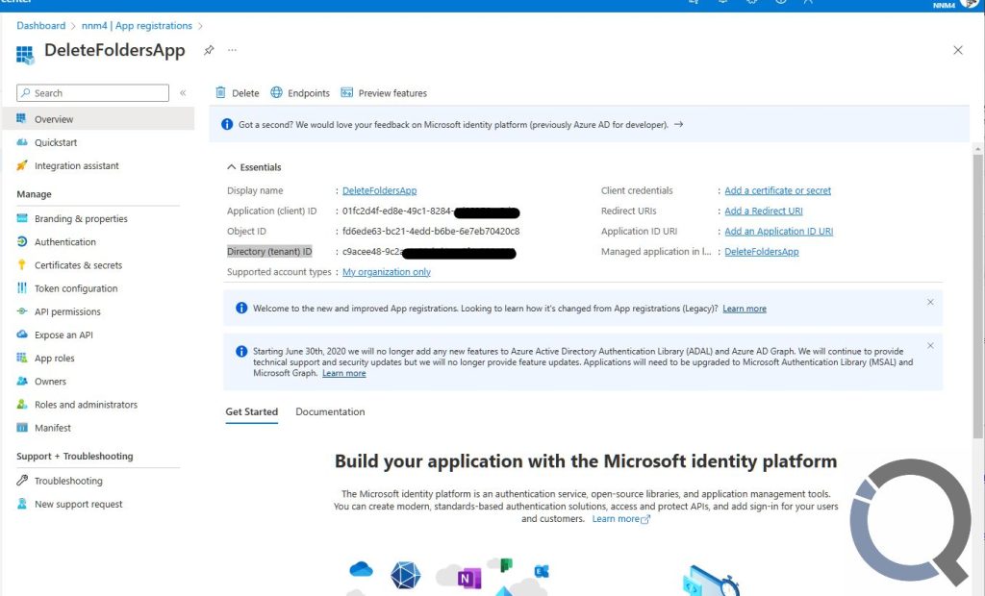
Task: Open Token configuration
Action: (x=75, y=288)
